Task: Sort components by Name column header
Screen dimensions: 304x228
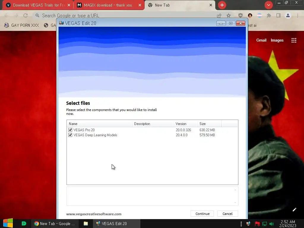Action: (99, 124)
